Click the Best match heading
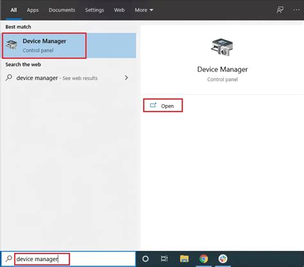This screenshot has width=304, height=267. (18, 27)
